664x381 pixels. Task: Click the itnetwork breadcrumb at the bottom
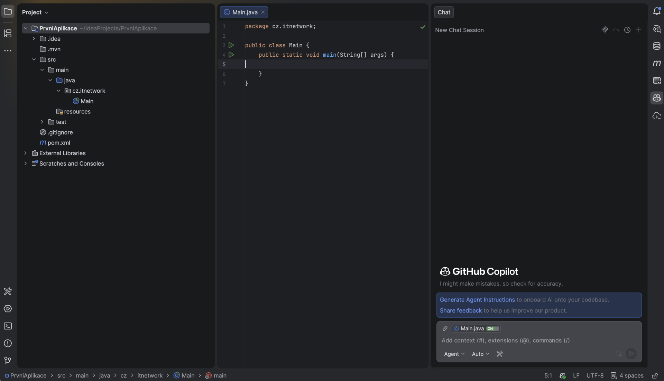(150, 375)
